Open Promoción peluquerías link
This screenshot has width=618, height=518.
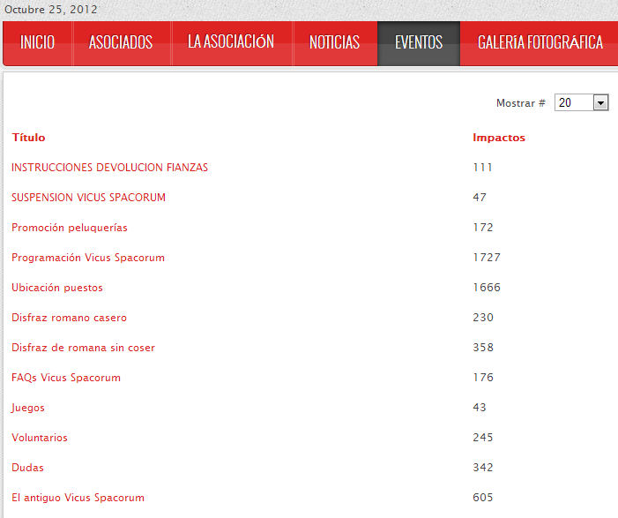[70, 228]
